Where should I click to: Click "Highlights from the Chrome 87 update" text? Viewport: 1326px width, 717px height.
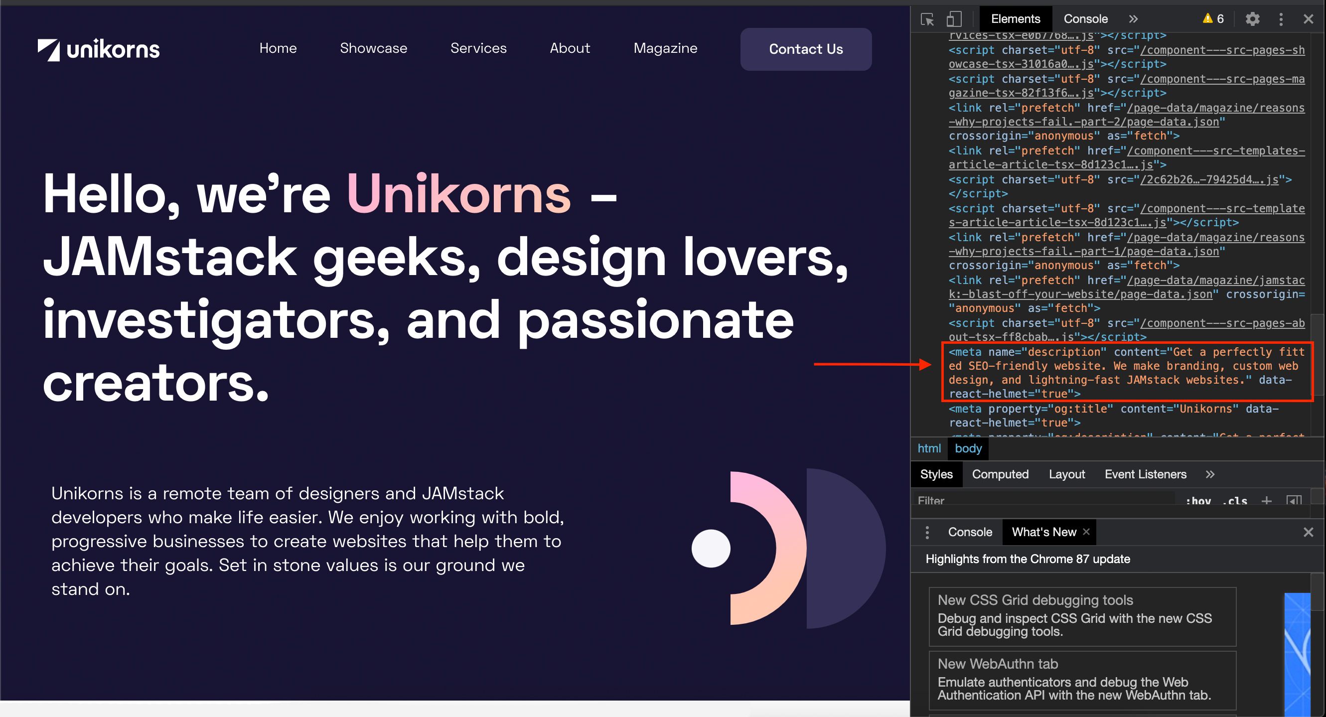pos(1028,559)
